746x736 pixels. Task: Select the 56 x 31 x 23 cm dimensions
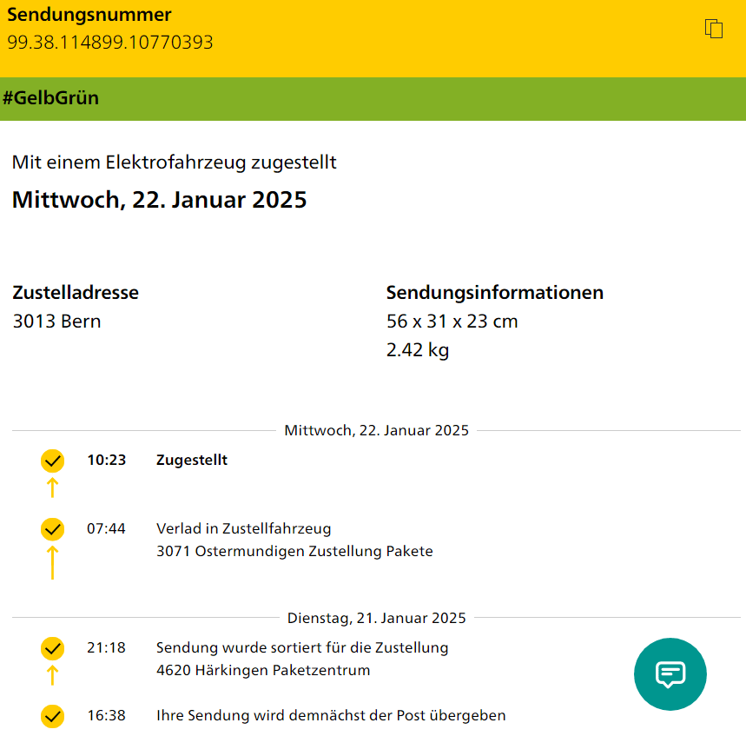[452, 322]
